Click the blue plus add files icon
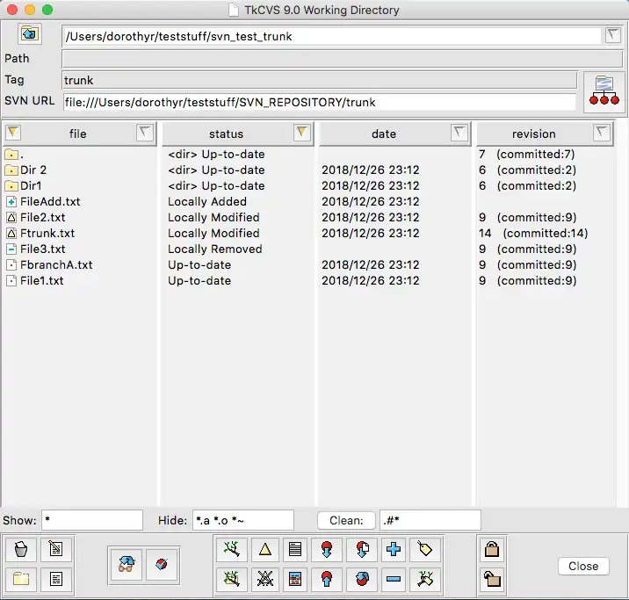This screenshot has width=629, height=600. pos(394,549)
